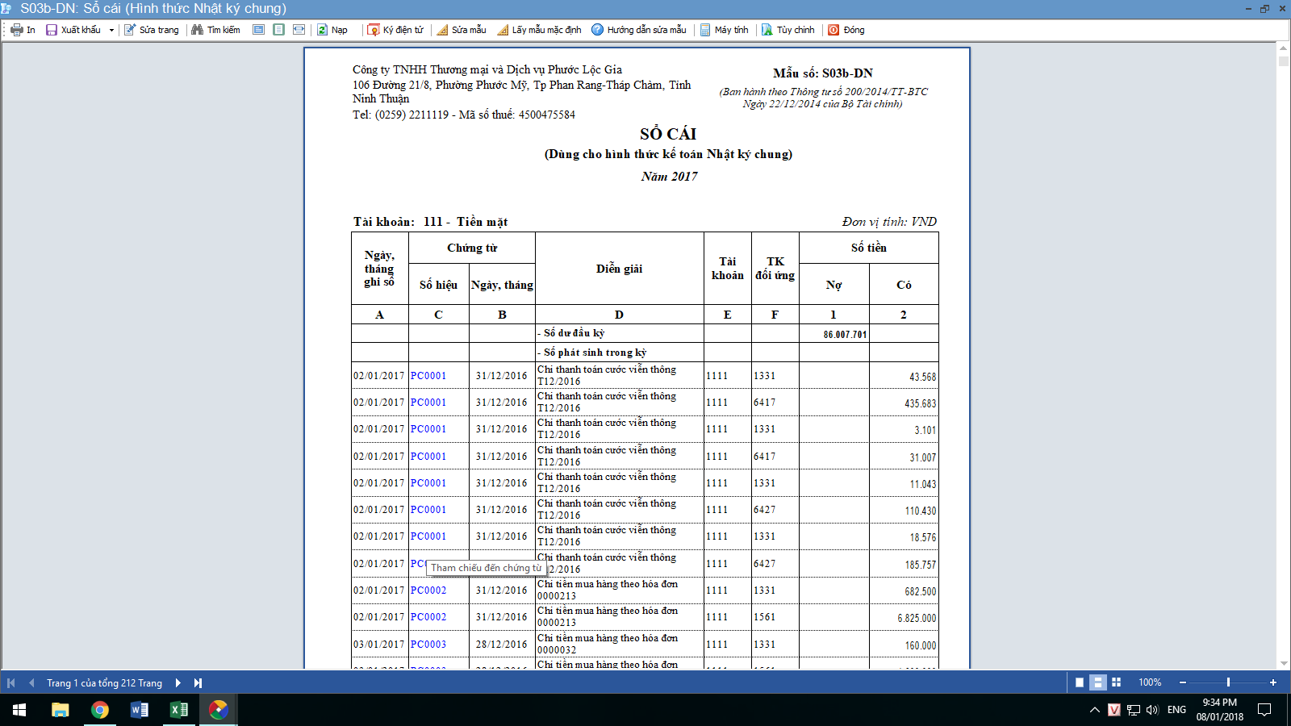This screenshot has width=1291, height=726.
Task: Open voucher link PC0002 with amount 682.500
Action: [x=428, y=590]
